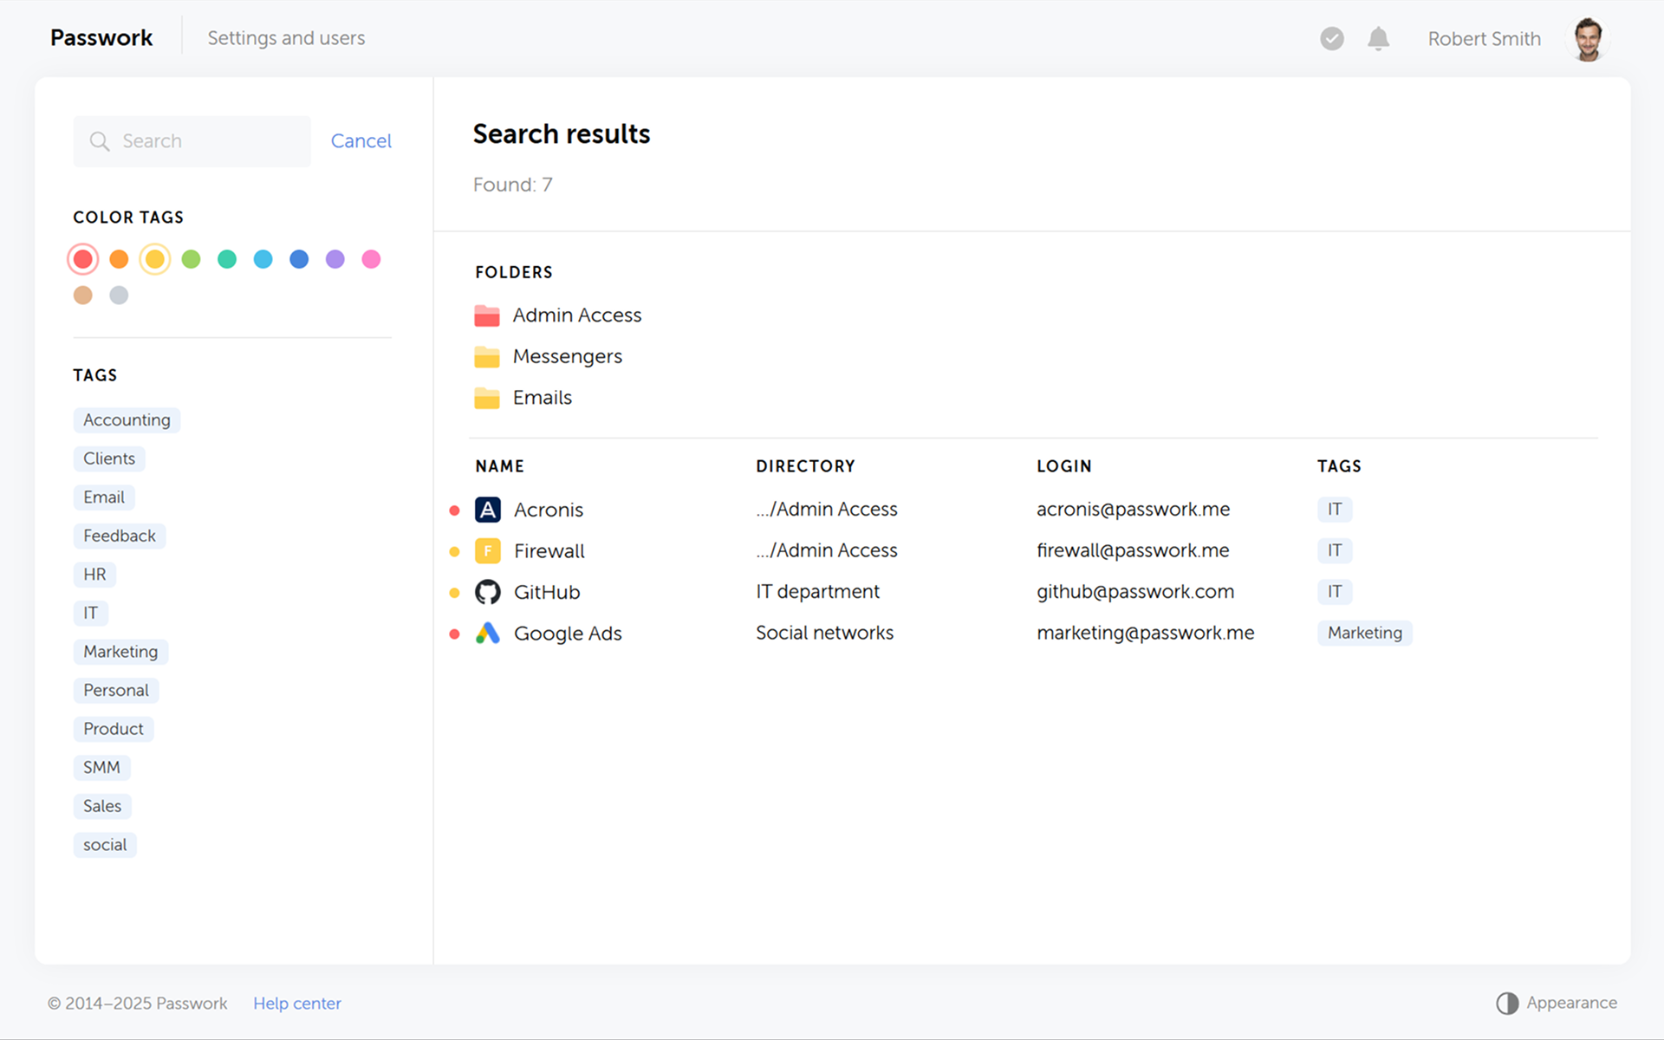
Task: Click the Appearance label in footer
Action: 1571,1003
